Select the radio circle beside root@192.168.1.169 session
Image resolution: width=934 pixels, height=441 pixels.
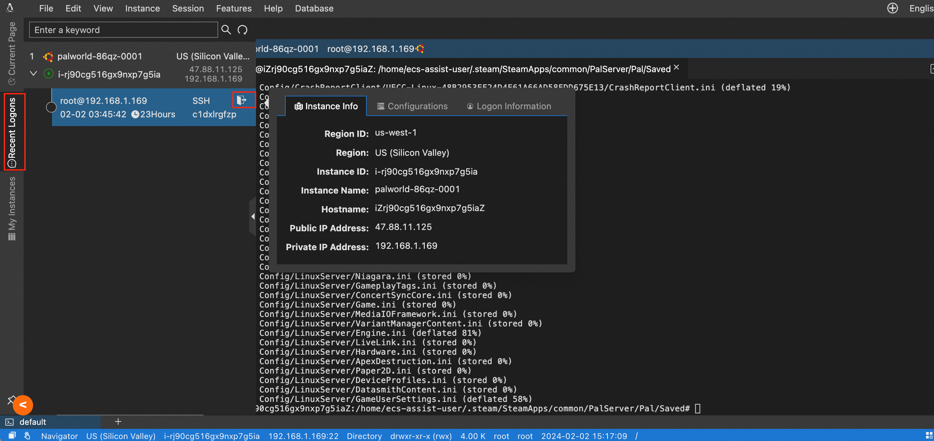[51, 107]
